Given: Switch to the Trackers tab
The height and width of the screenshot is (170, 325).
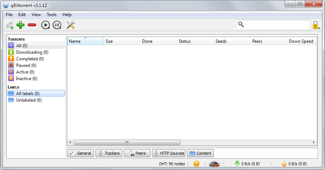Looking at the screenshot, I should tap(109, 153).
